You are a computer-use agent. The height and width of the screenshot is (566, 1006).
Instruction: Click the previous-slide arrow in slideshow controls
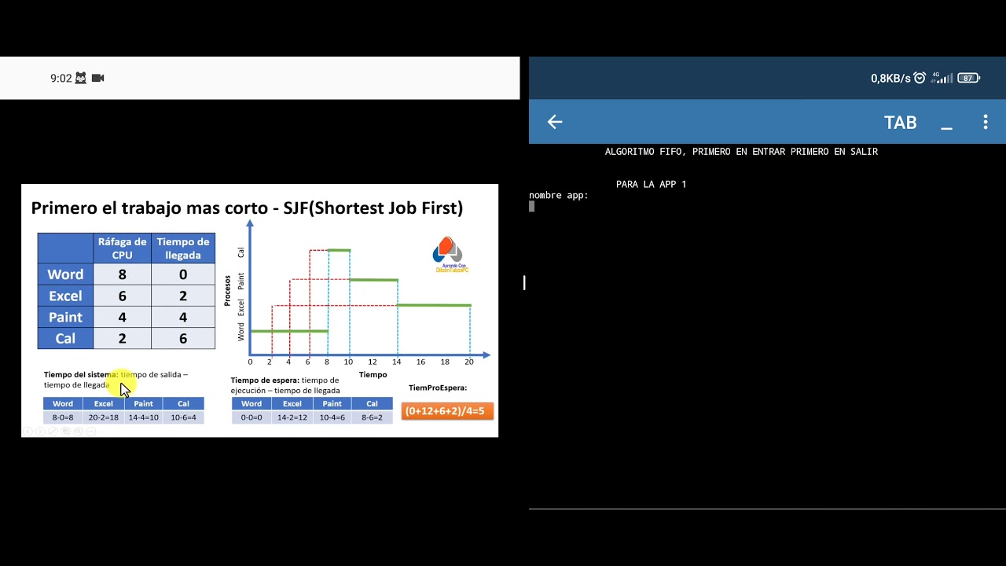28,432
